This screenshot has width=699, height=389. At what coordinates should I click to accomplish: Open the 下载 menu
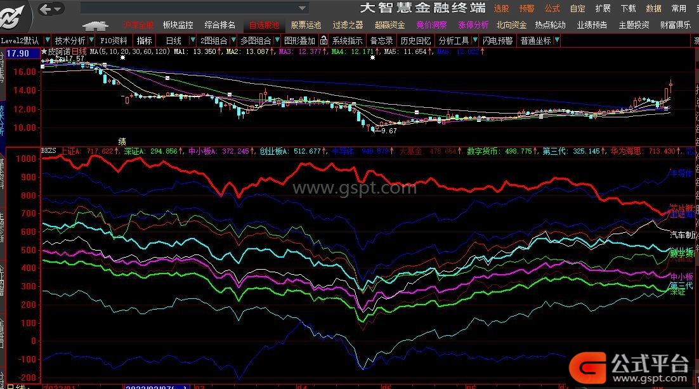click(628, 8)
